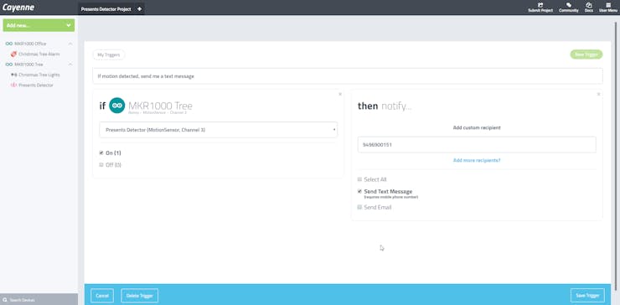This screenshot has height=305, width=620.
Task: Open the User Menu
Action: tap(607, 8)
